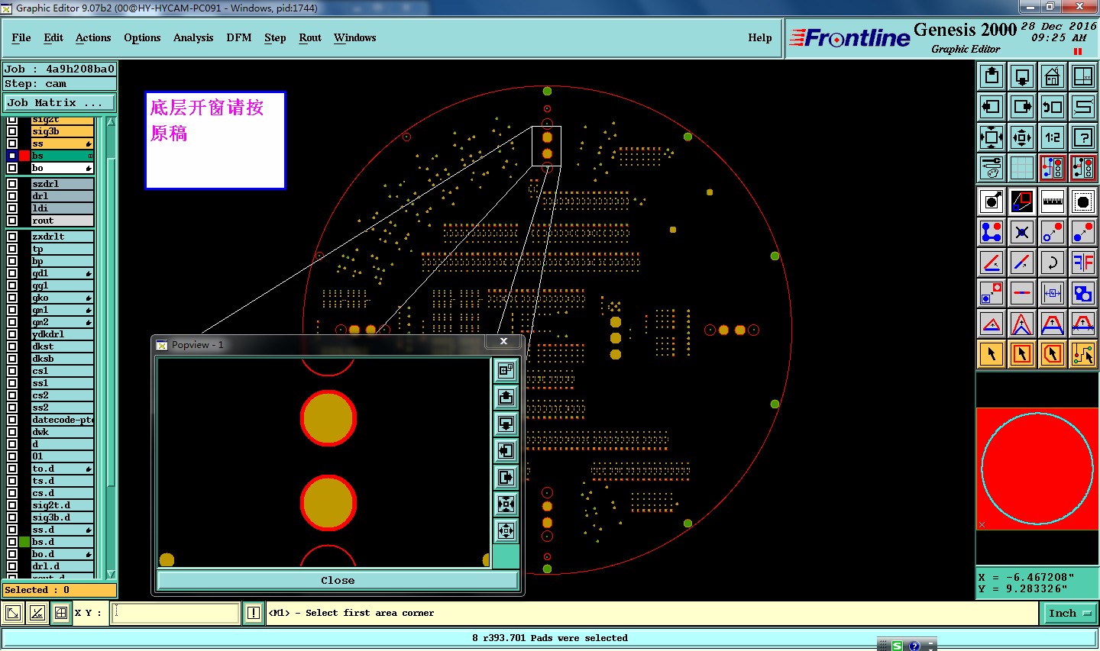Click the Close button in Popview
The width and height of the screenshot is (1100, 651).
pos(338,580)
